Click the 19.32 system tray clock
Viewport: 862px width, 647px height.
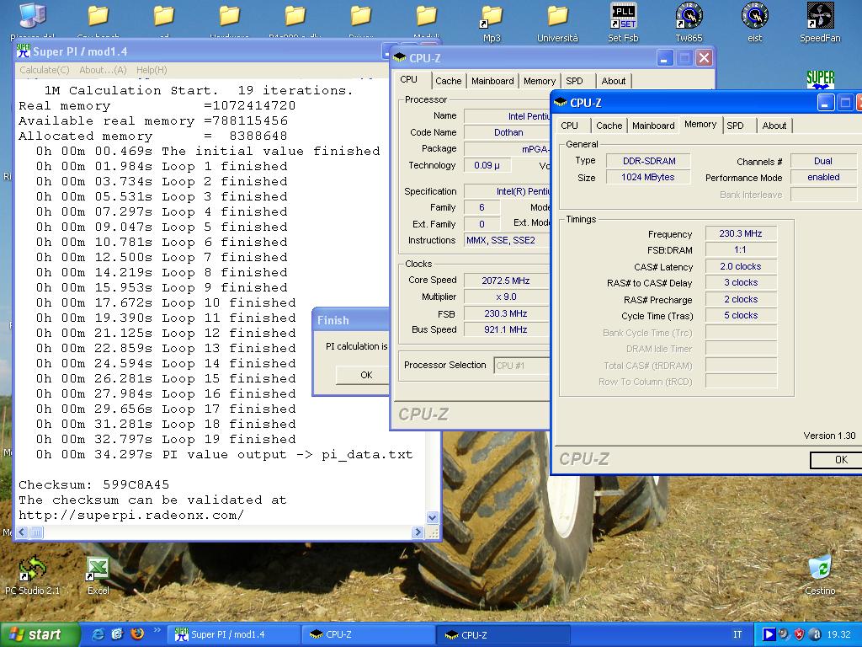(839, 635)
